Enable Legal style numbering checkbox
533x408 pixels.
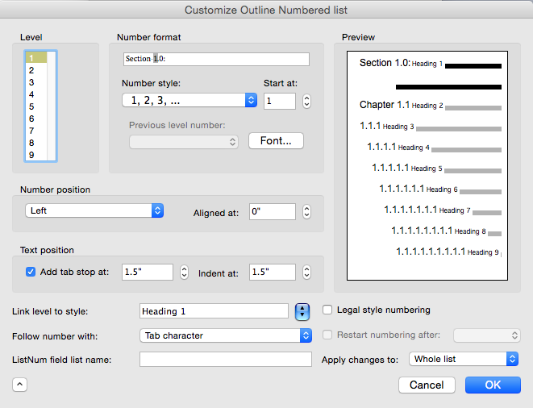pyautogui.click(x=327, y=310)
